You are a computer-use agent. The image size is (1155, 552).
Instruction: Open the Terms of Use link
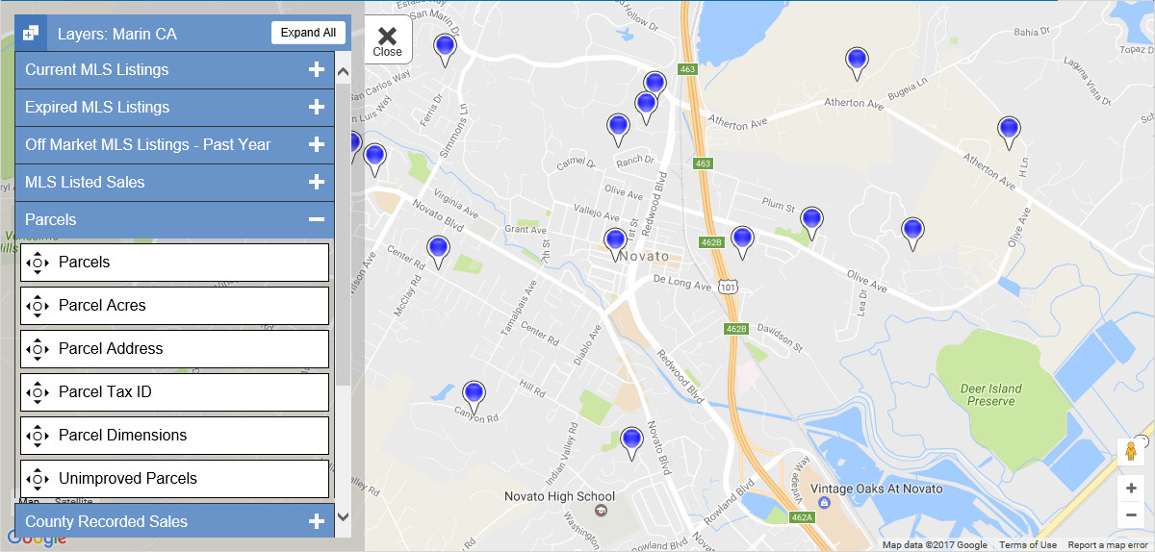click(x=1027, y=545)
